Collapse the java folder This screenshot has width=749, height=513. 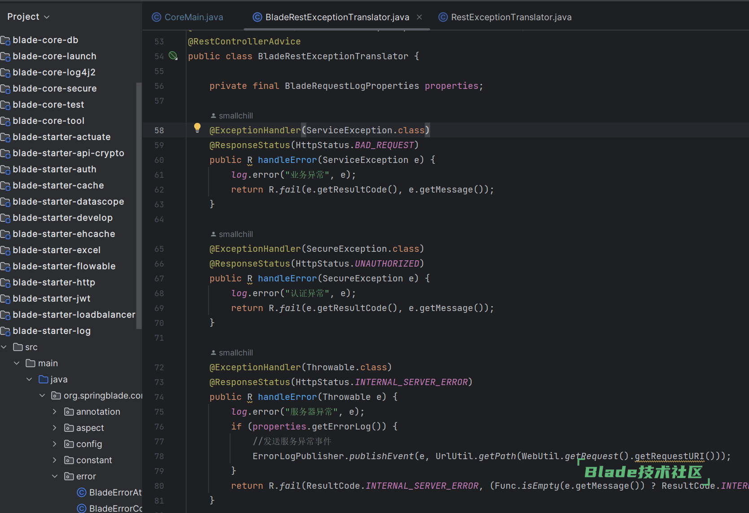click(29, 379)
